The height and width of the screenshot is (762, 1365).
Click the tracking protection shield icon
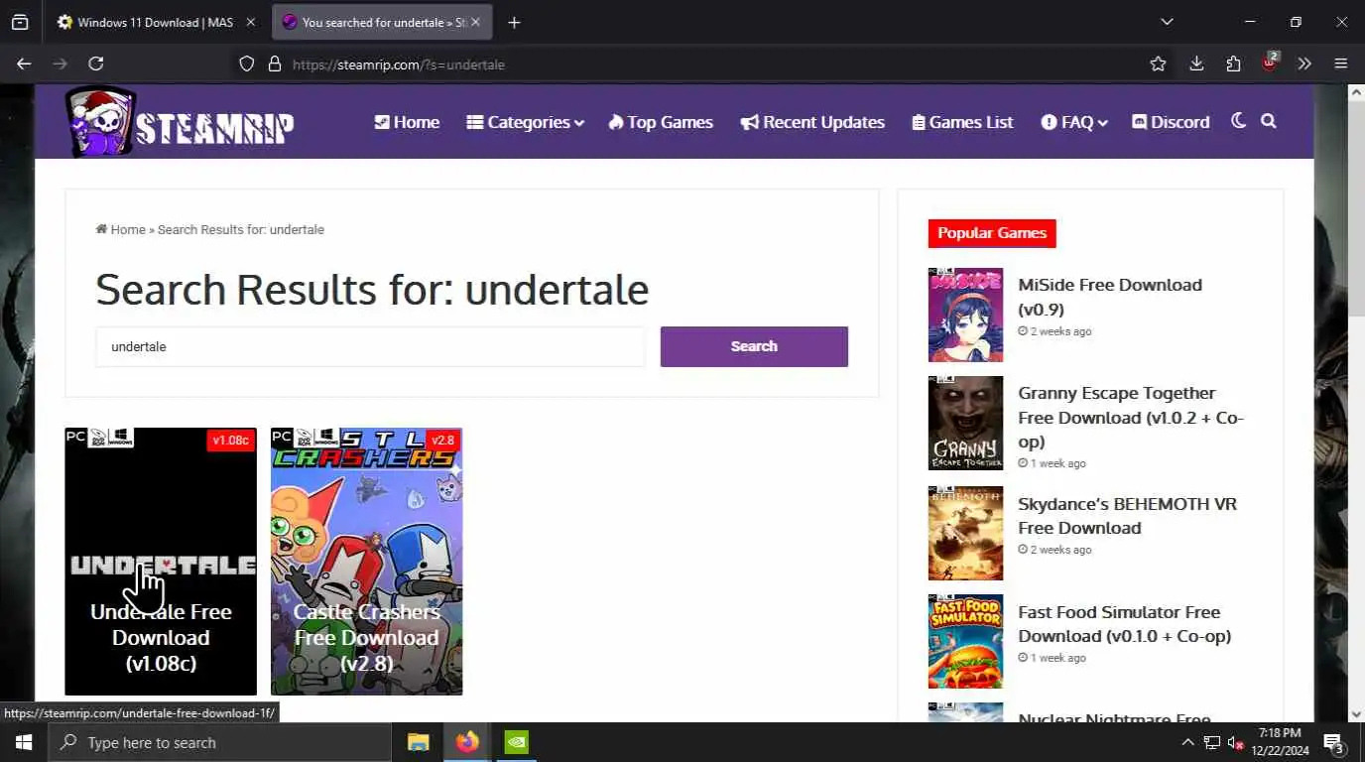pyautogui.click(x=248, y=63)
